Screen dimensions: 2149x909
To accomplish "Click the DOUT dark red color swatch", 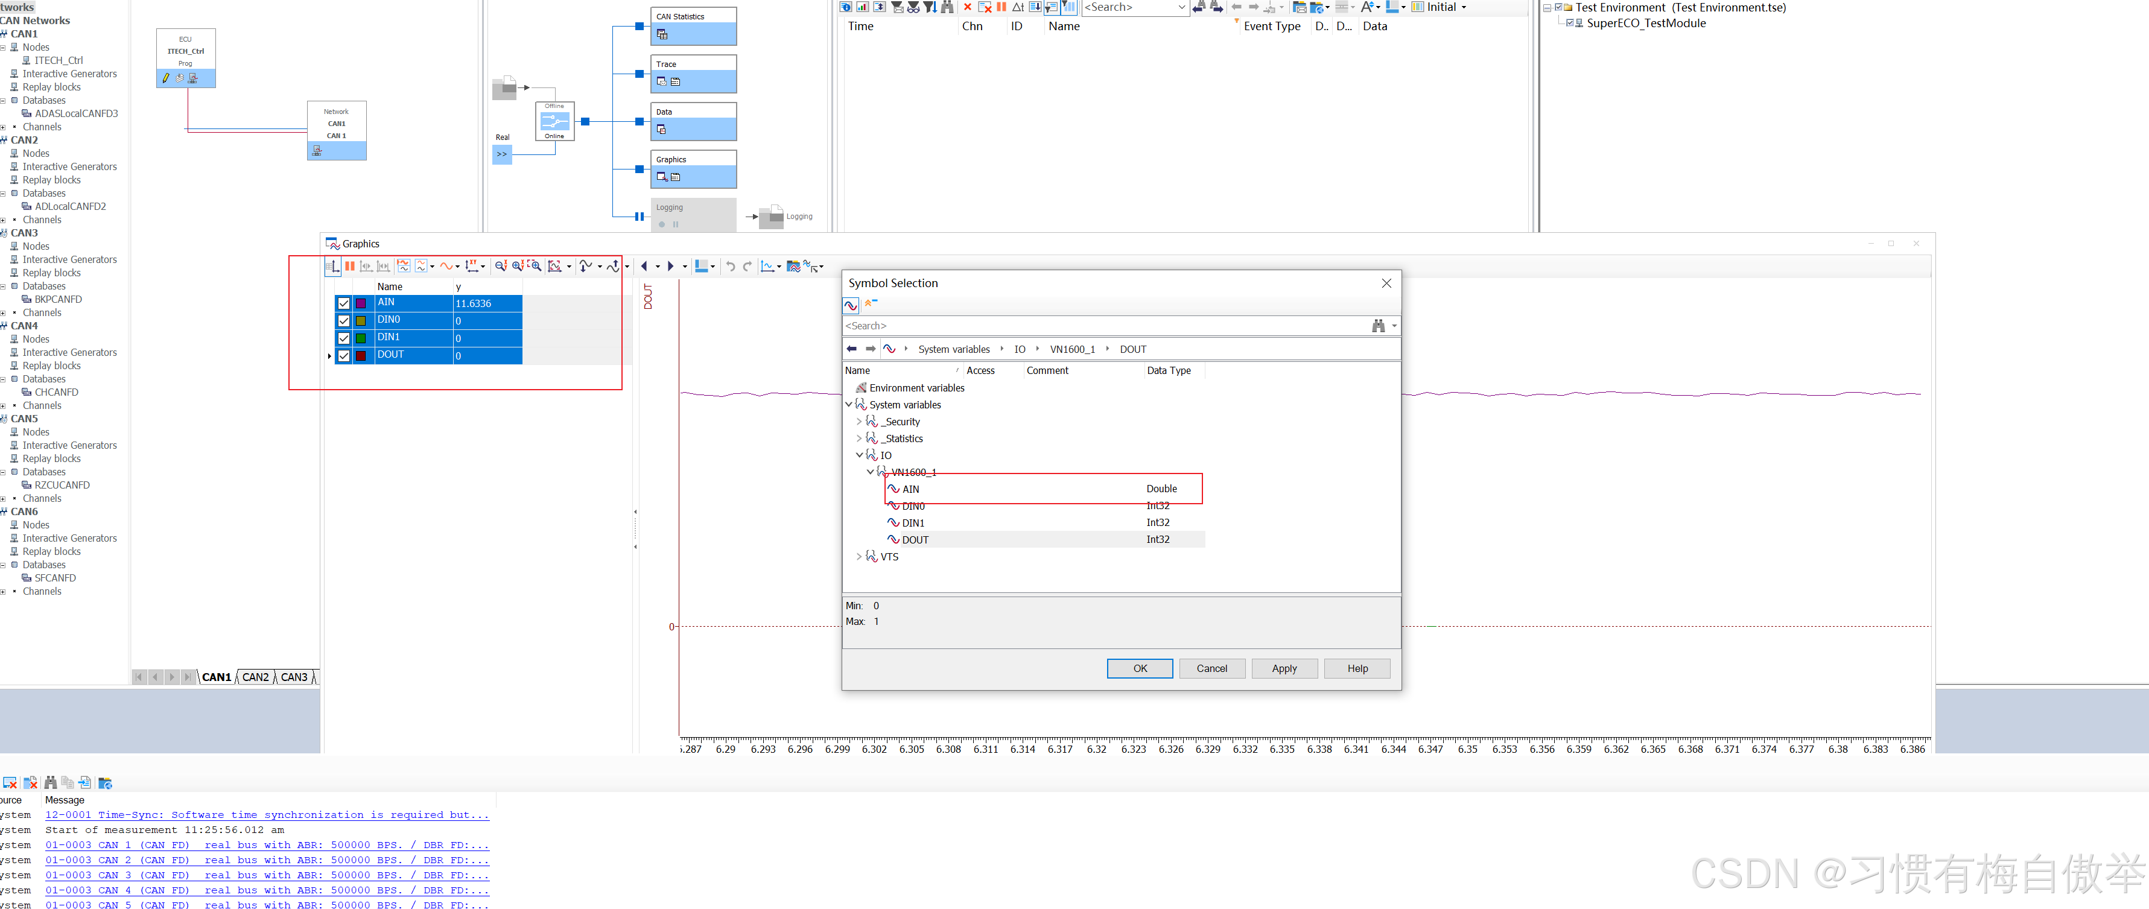I will [x=360, y=355].
